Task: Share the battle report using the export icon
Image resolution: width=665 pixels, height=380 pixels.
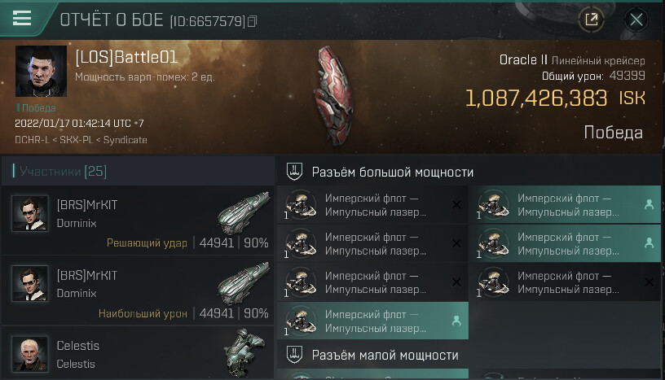Action: [591, 20]
